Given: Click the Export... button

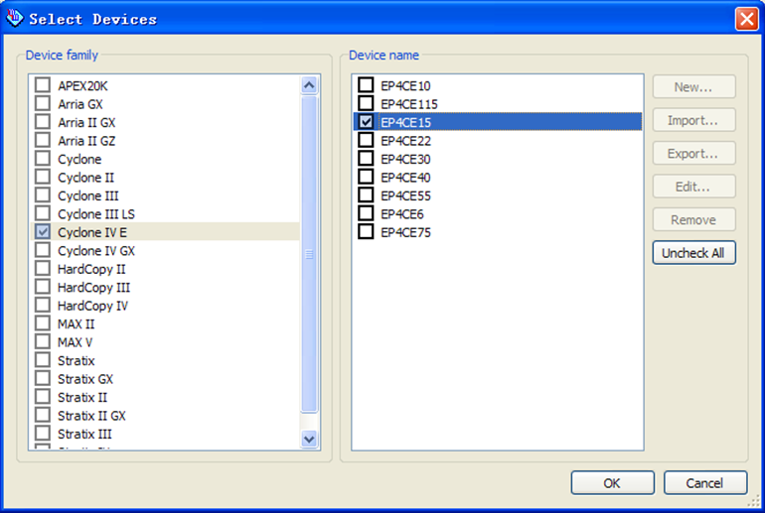Looking at the screenshot, I should (x=693, y=153).
